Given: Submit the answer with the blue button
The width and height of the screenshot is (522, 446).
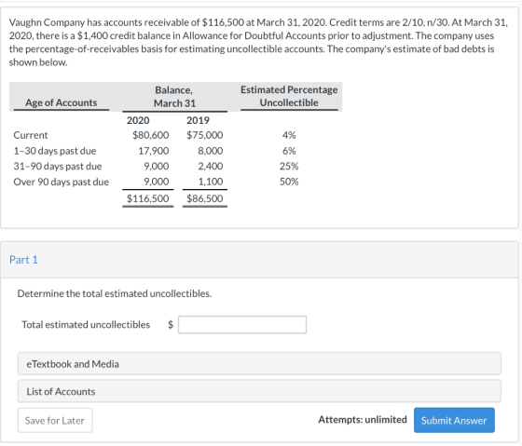Looking at the screenshot, I should click(454, 420).
